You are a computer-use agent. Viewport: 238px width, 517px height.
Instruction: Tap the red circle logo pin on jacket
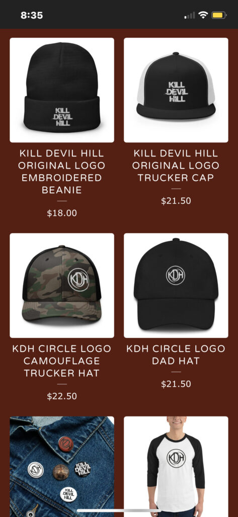pyautogui.click(x=66, y=444)
